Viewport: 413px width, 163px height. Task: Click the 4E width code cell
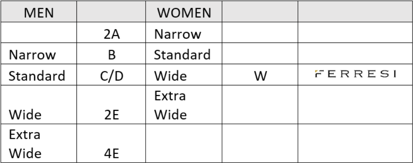[111, 143]
